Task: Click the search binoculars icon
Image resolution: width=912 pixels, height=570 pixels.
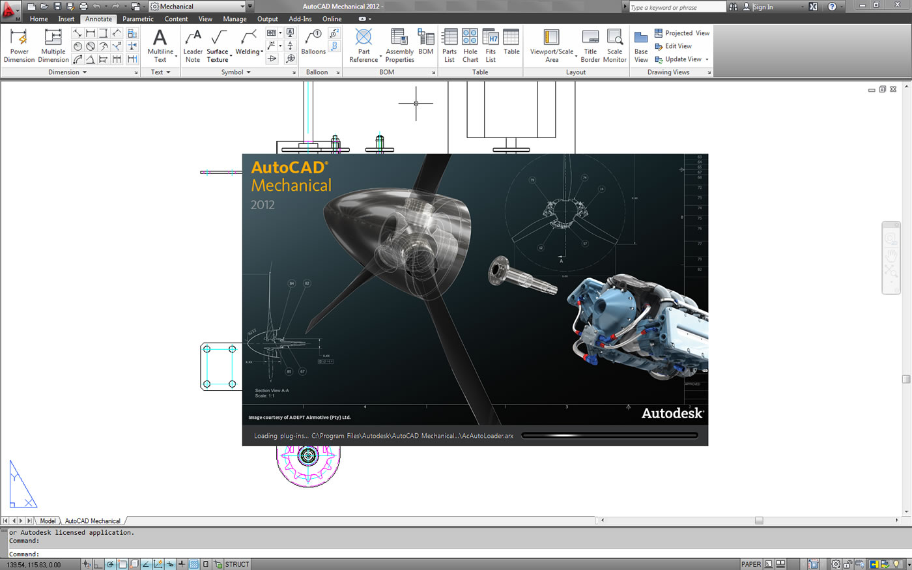Action: 734,7
